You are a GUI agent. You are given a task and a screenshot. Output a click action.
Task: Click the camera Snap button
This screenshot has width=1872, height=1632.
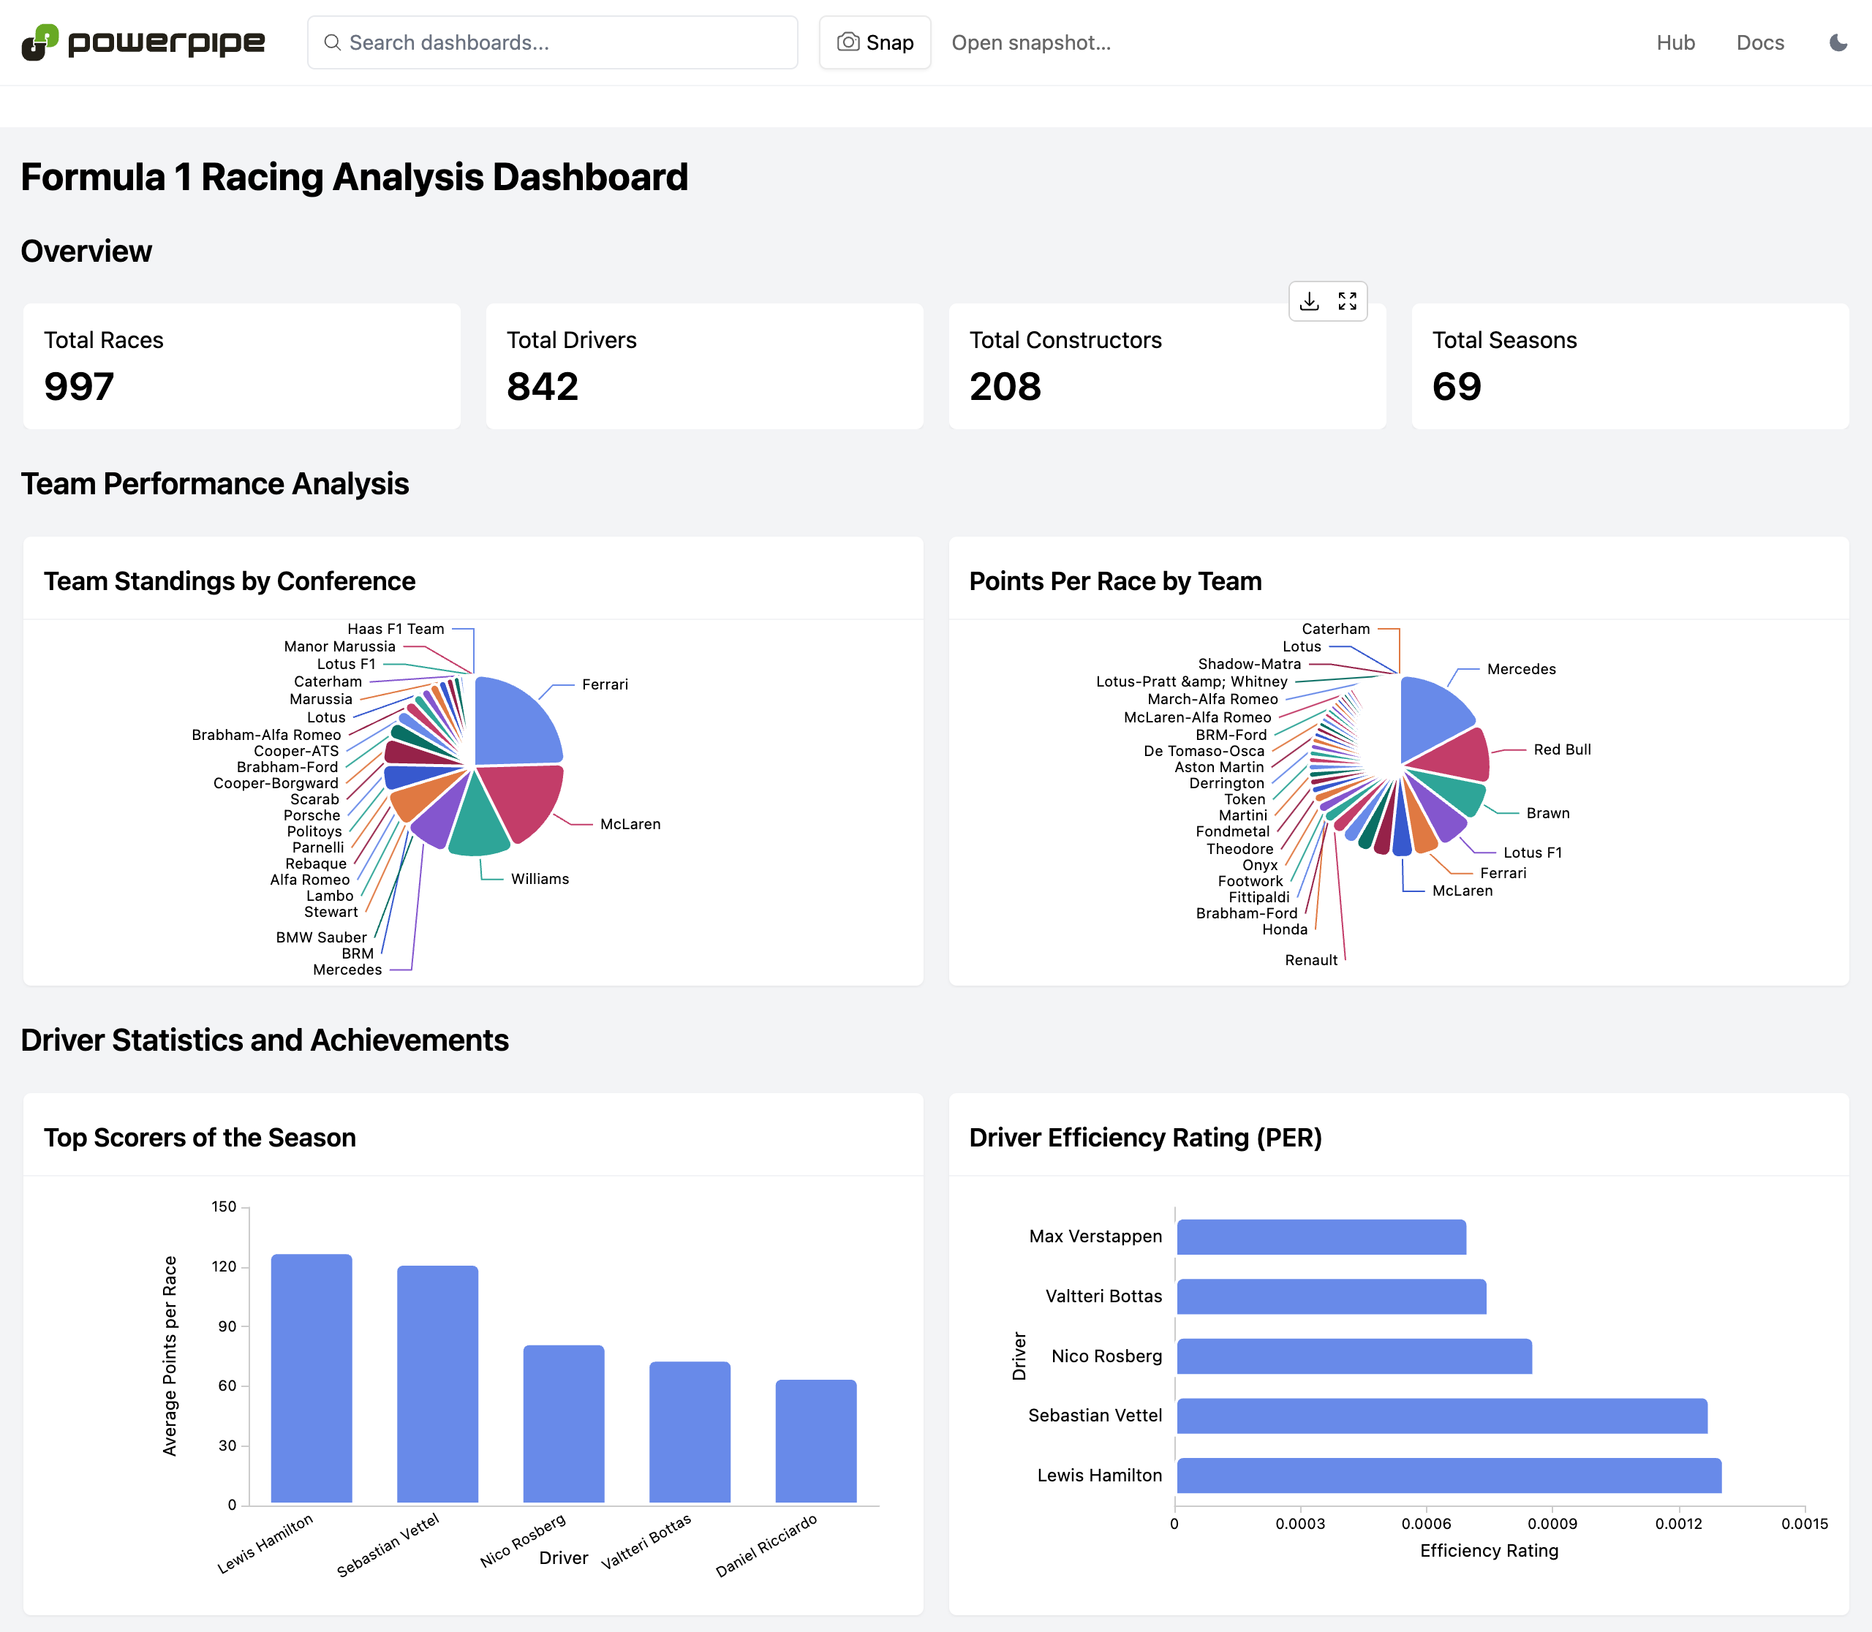875,43
